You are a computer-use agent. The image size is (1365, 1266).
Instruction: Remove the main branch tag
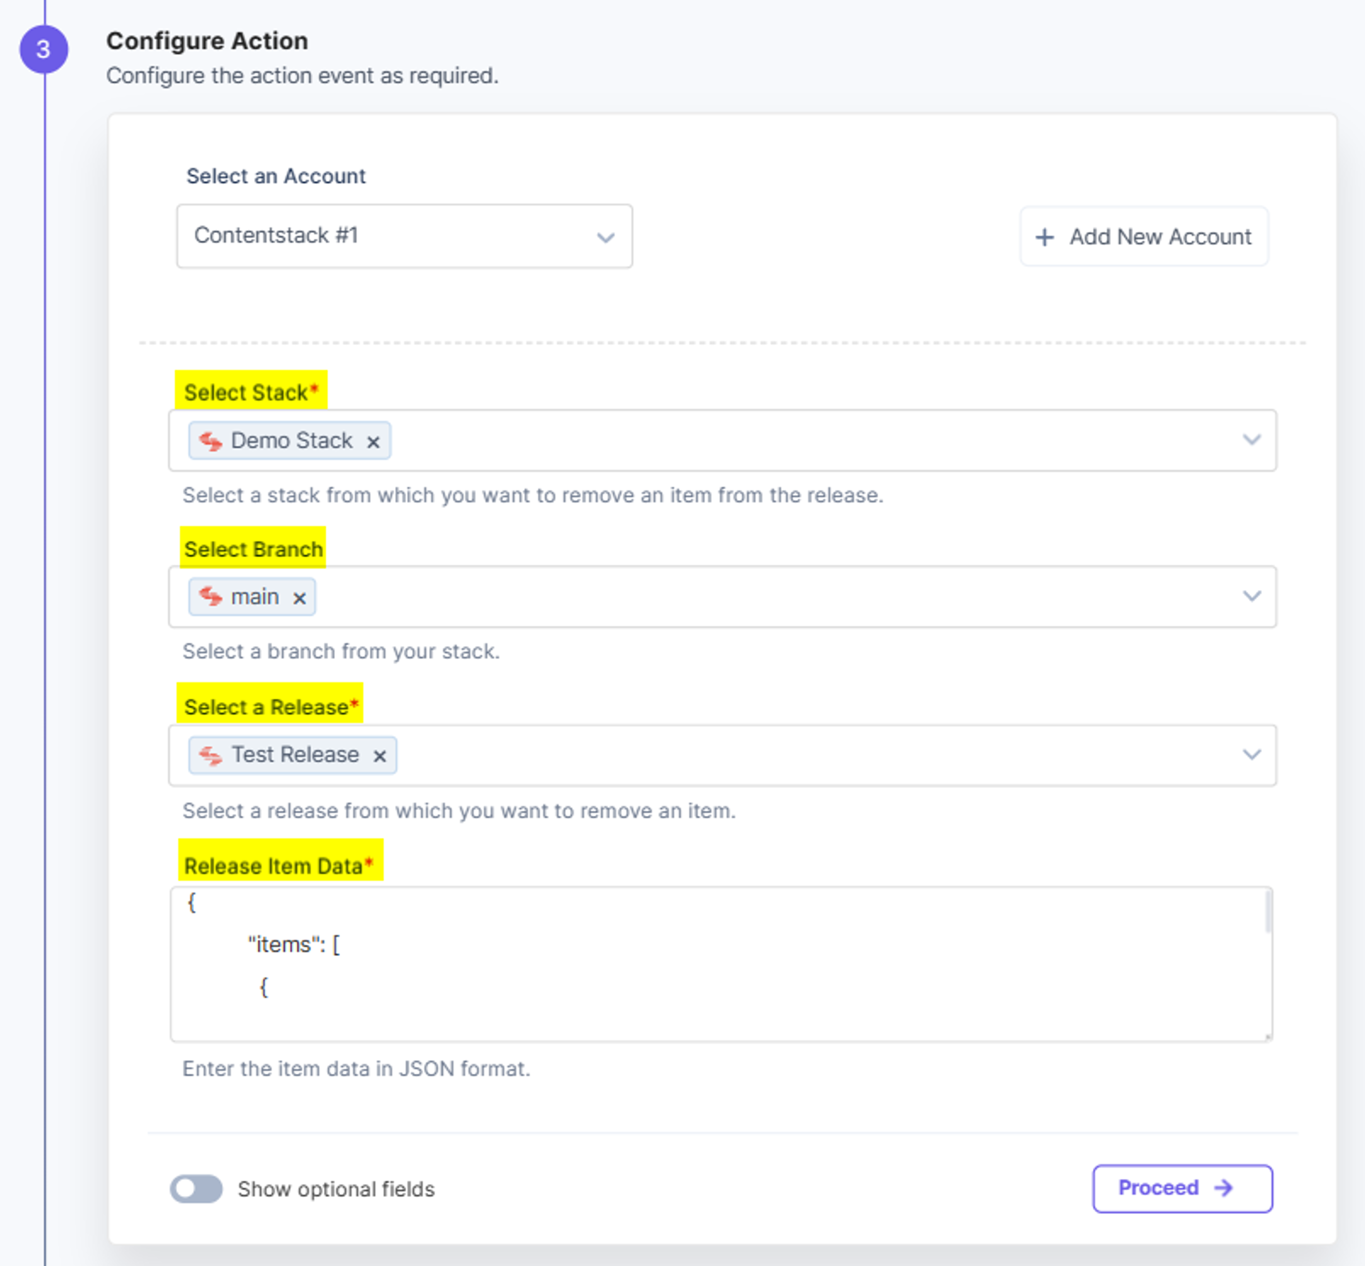point(299,598)
